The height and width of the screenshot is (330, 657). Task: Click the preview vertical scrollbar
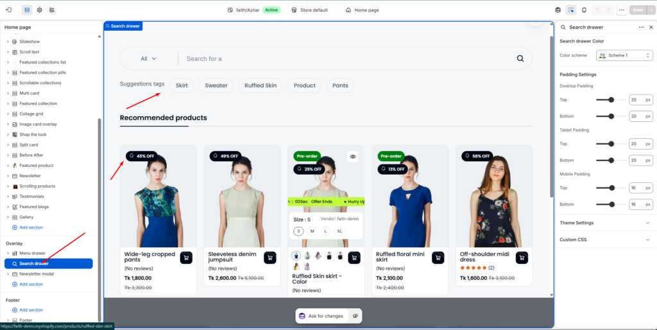[x=551, y=117]
